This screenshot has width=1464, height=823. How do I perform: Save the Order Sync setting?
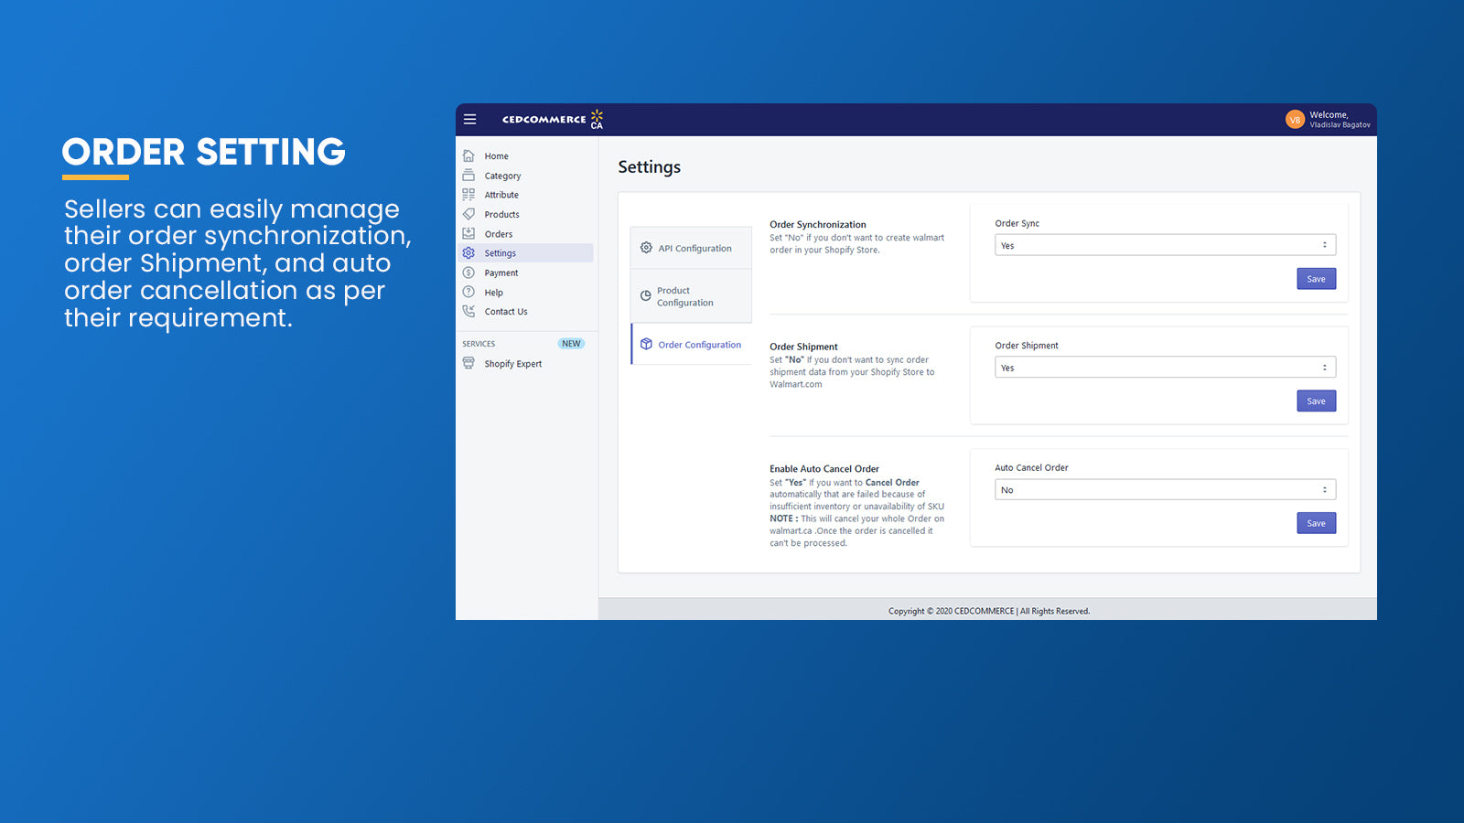pos(1316,279)
